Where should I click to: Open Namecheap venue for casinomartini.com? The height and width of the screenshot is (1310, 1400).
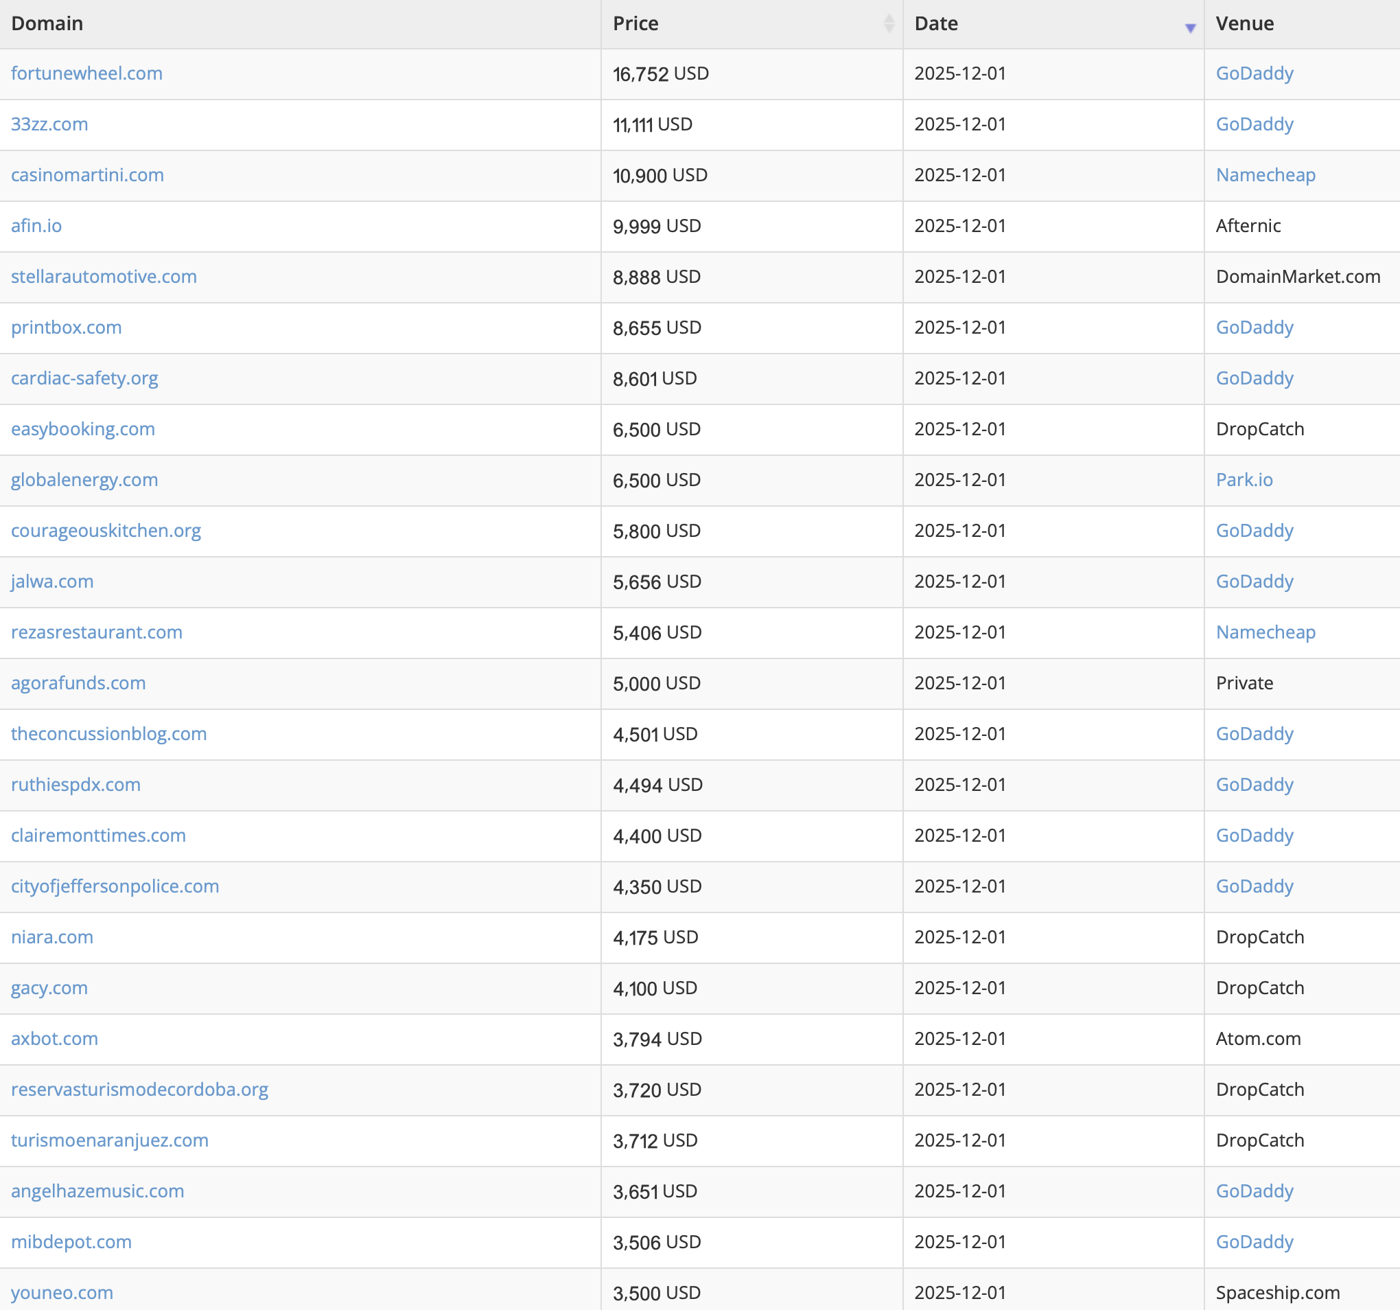click(x=1265, y=175)
